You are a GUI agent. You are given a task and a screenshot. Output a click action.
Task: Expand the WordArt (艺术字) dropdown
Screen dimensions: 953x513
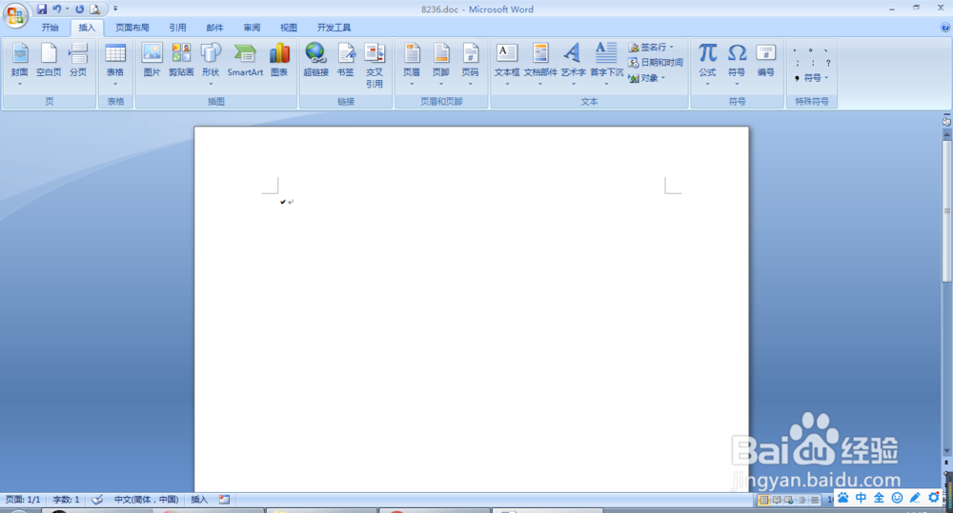pos(573,84)
